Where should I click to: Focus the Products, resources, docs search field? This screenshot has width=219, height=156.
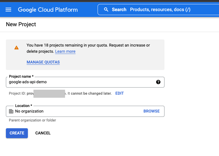point(158,10)
